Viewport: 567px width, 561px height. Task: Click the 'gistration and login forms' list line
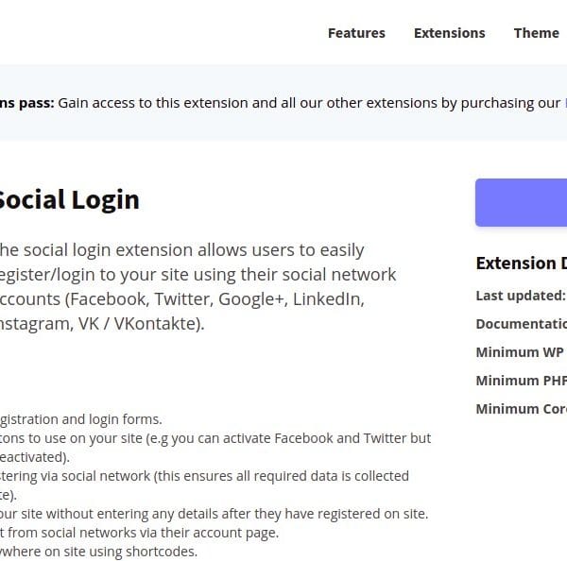pyautogui.click(x=81, y=419)
